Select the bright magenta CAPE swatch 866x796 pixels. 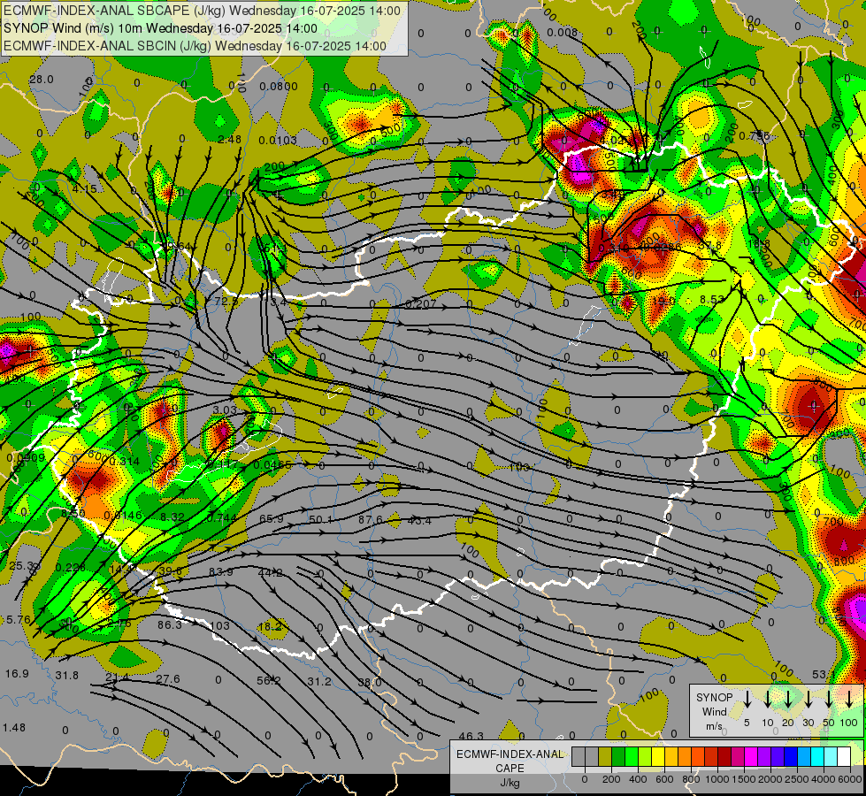coord(751,756)
